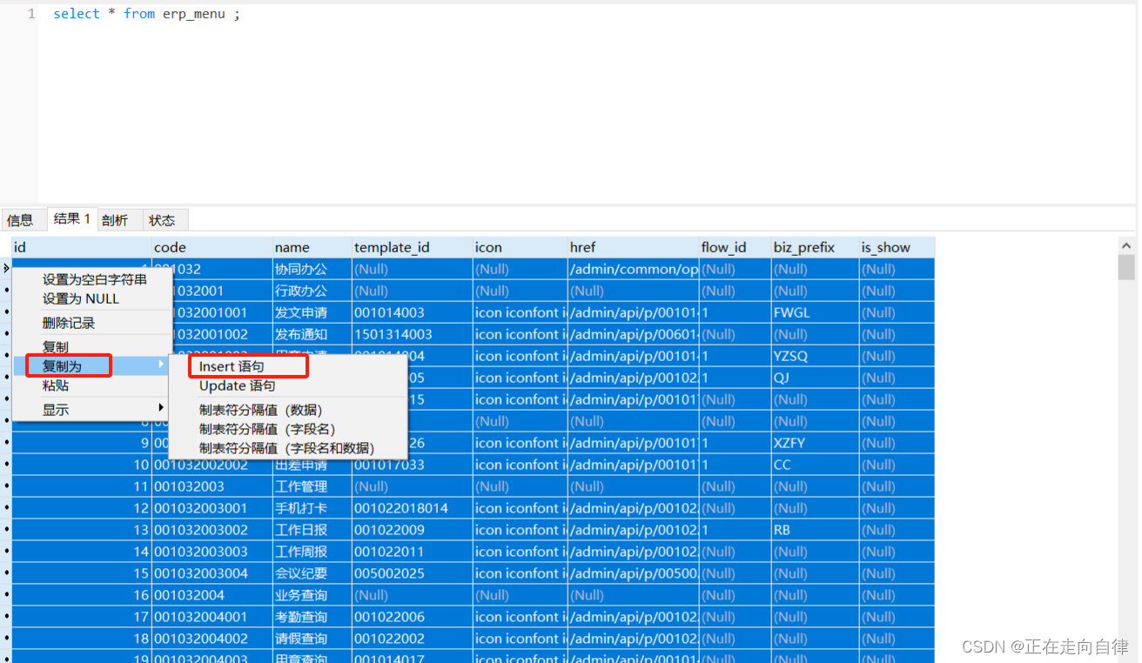Screen dimensions: 1142x663
Task: Select the 手机打卡 name cell
Action: [300, 508]
